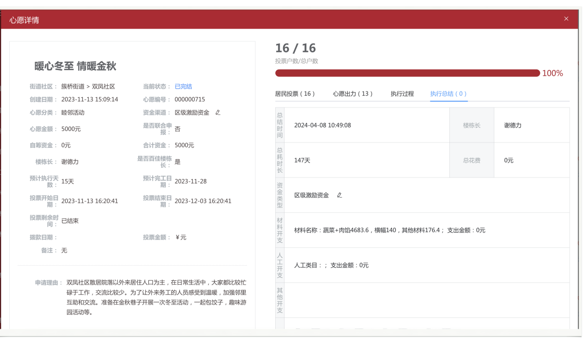The height and width of the screenshot is (343, 588).
Task: Switch to the 居民投票（16） tab
Action: (295, 94)
